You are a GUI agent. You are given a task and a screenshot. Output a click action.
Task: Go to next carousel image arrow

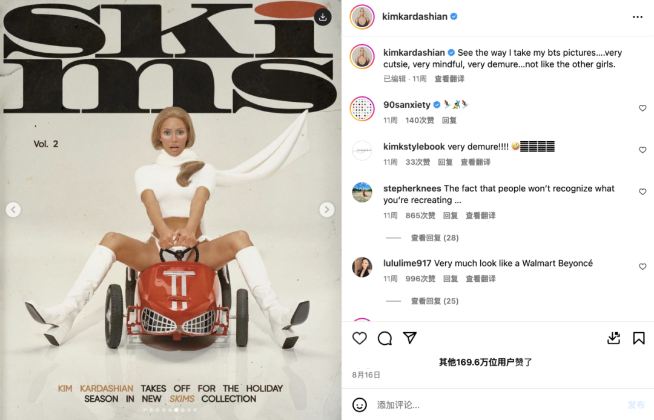pos(326,210)
